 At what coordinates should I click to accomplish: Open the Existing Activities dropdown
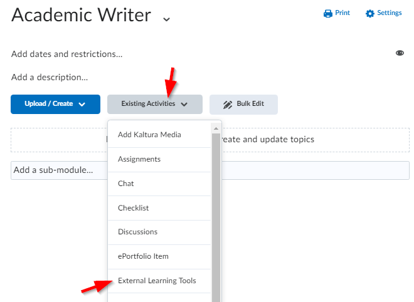click(155, 104)
